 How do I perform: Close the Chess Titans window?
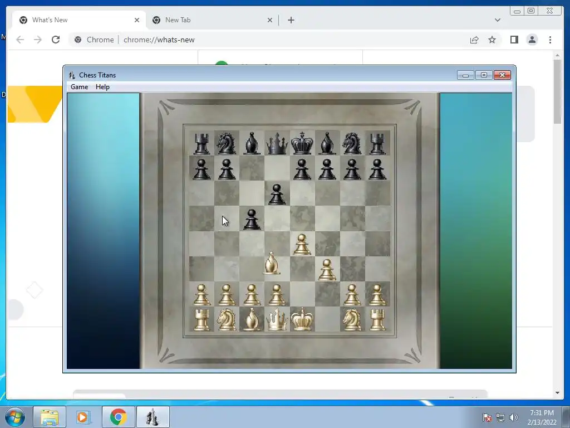(x=503, y=75)
